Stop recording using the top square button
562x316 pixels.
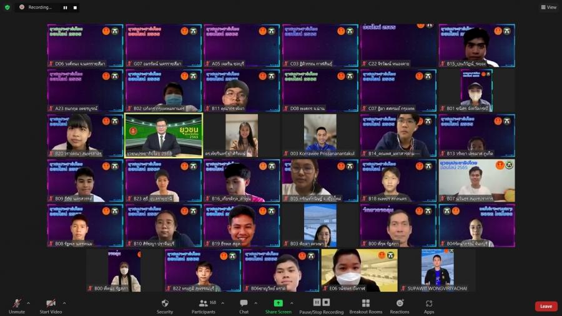click(x=76, y=7)
